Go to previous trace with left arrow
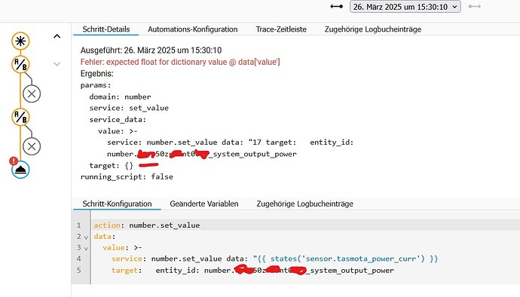The width and height of the screenshot is (520, 297). (336, 6)
